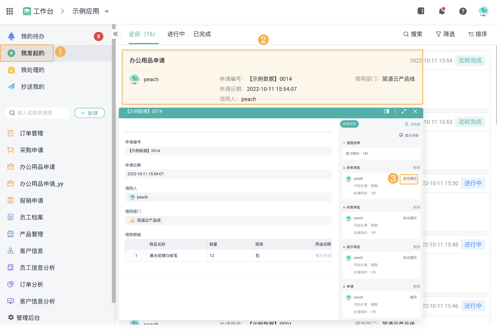Open the app grid launcher icon
Viewport: 497px width, 332px height.
pyautogui.click(x=10, y=11)
